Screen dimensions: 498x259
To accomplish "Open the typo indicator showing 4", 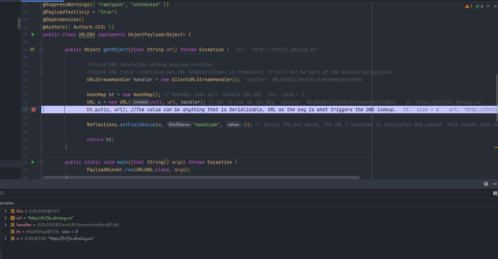I will tap(479, 6).
